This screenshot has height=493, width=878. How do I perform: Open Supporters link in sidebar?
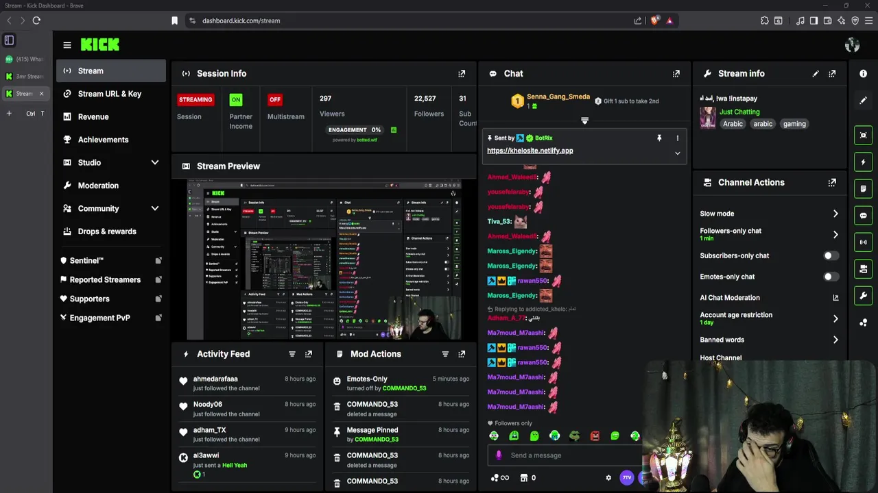[111, 299]
